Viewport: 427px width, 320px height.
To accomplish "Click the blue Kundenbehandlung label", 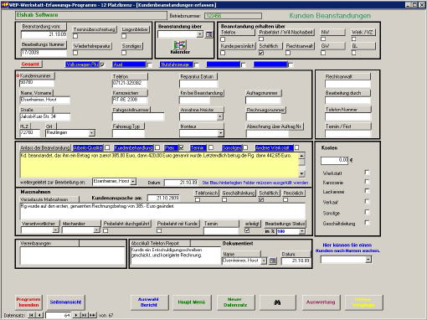I will point(134,147).
